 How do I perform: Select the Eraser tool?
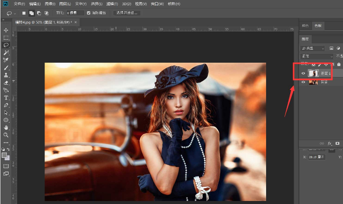click(x=6, y=82)
